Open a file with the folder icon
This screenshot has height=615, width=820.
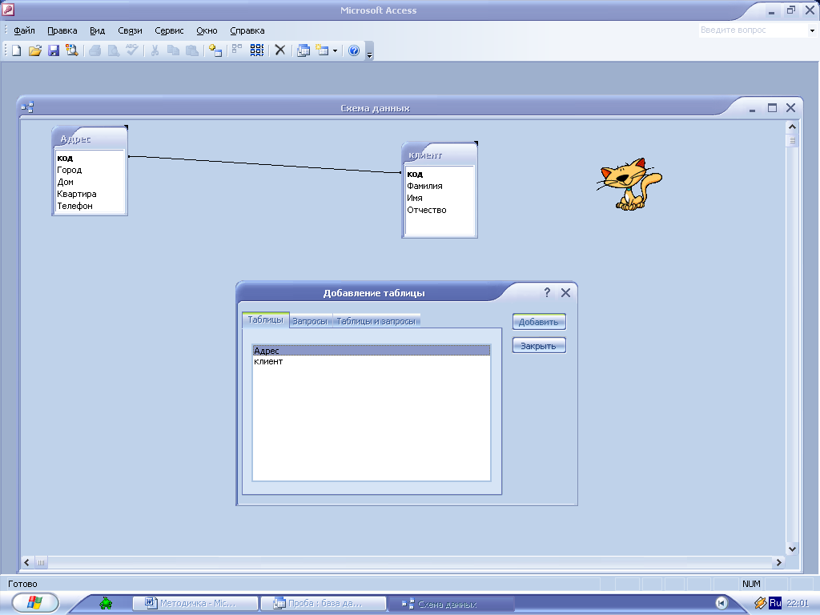(35, 50)
